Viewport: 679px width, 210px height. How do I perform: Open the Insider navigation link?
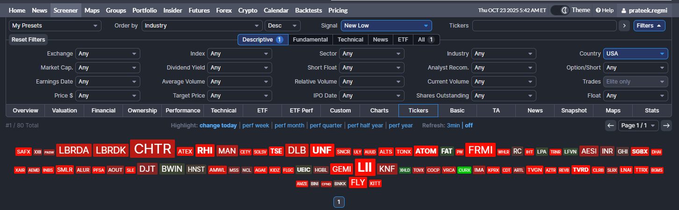pyautogui.click(x=173, y=10)
